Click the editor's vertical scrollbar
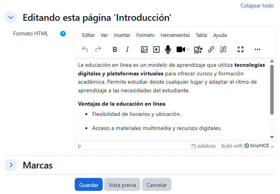The height and width of the screenshot is (194, 280). 272,90
